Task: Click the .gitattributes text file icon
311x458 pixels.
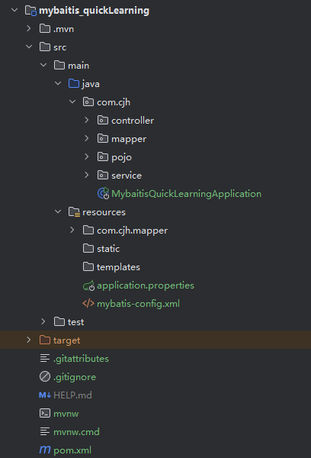Action: point(45,359)
